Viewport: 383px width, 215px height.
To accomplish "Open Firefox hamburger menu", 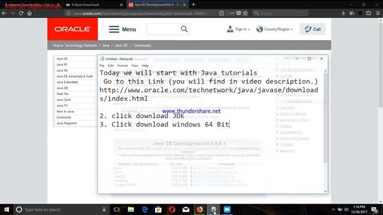I will click(x=378, y=13).
